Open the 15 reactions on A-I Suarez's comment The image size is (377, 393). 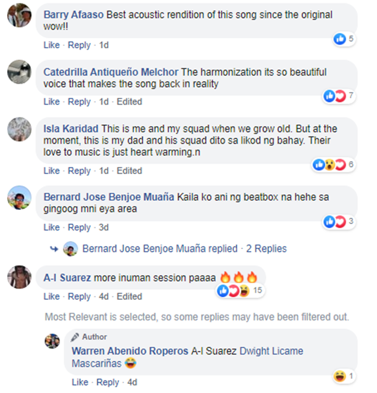(x=240, y=290)
